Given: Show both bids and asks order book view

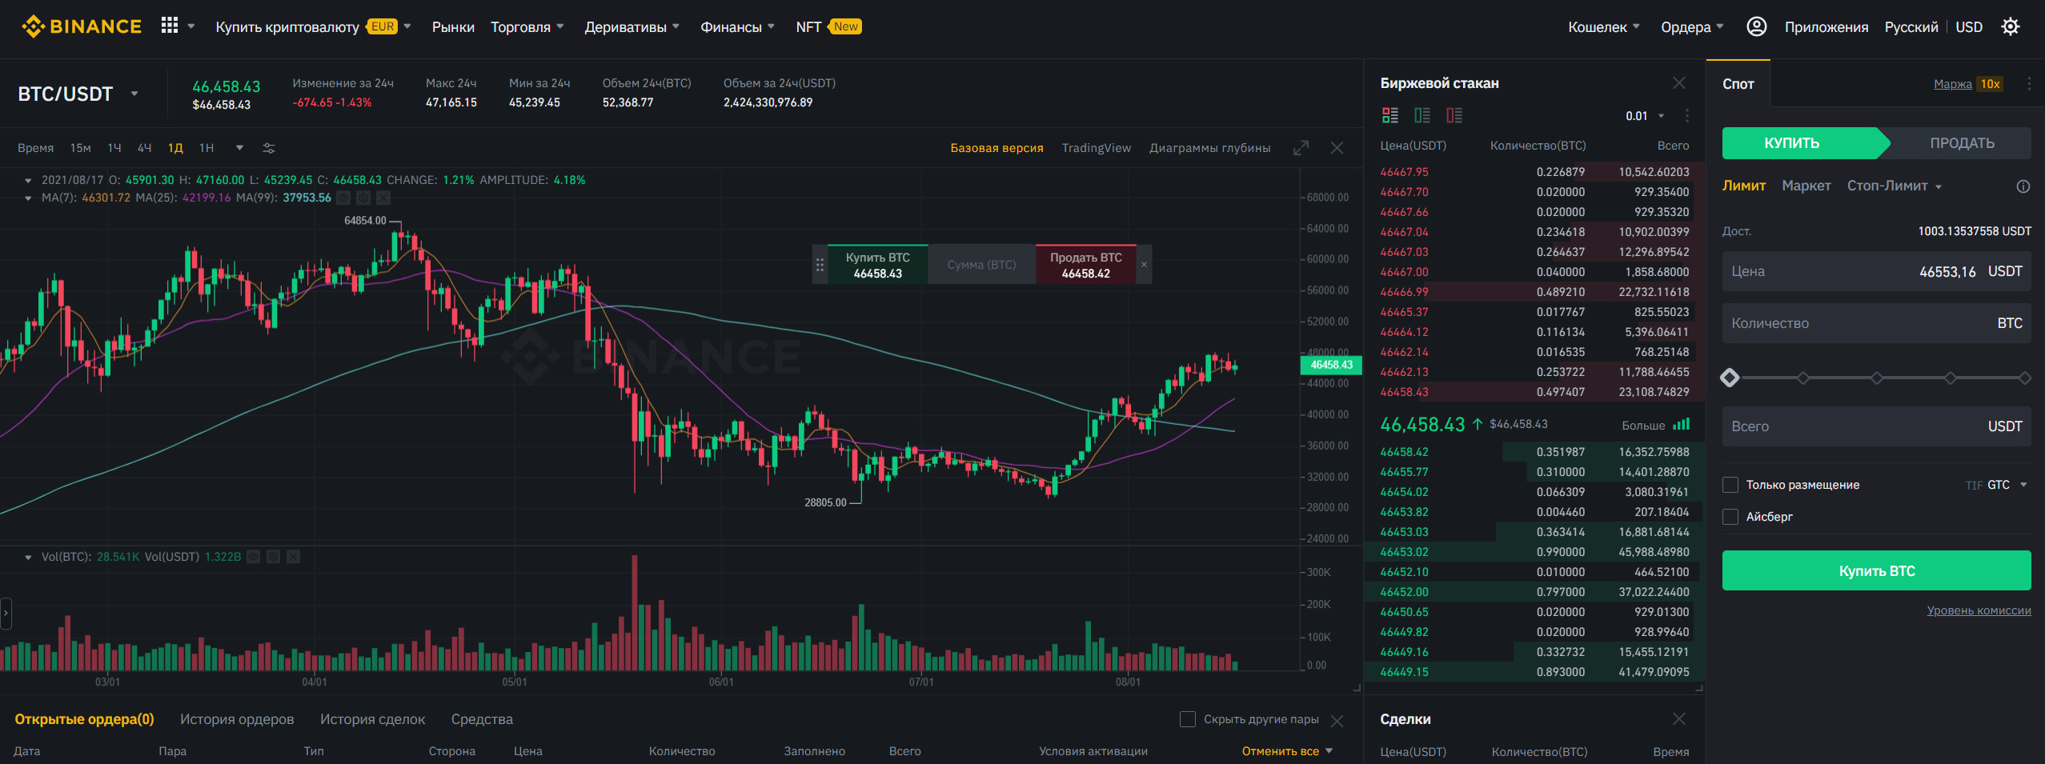Looking at the screenshot, I should tap(1390, 115).
